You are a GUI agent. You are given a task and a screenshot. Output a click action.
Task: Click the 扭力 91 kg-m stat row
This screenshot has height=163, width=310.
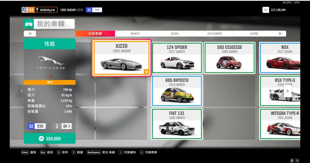(x=50, y=95)
